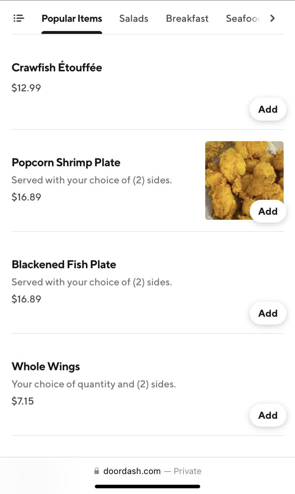Image resolution: width=295 pixels, height=494 pixels.
Task: Open the menu categories list icon
Action: (19, 18)
